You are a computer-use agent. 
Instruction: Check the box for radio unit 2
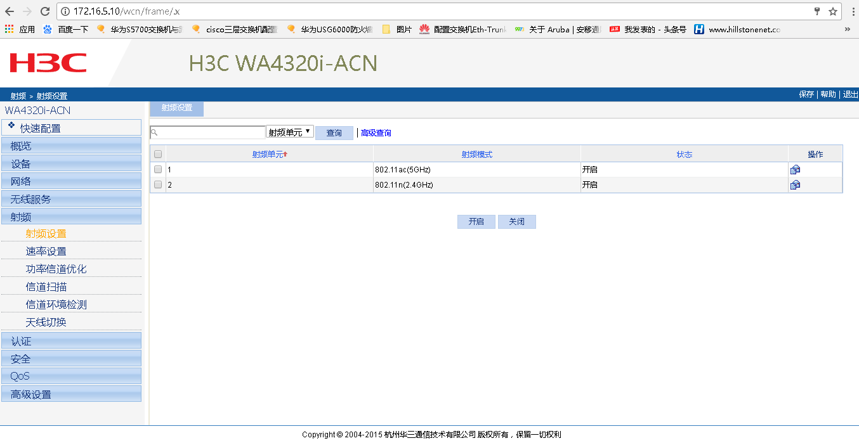pyautogui.click(x=158, y=185)
